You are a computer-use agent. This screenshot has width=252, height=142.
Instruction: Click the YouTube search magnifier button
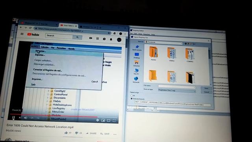pos(78,37)
